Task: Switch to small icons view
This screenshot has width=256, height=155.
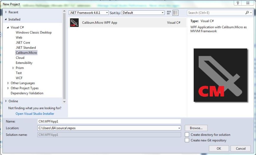Action: click(169, 13)
